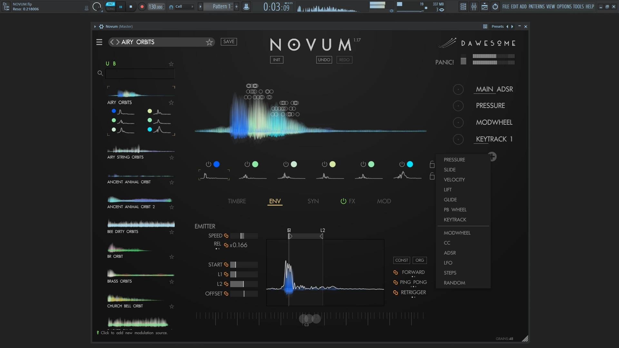Click the FL Studio metronome icon
The height and width of the screenshot is (348, 619).
tap(246, 6)
